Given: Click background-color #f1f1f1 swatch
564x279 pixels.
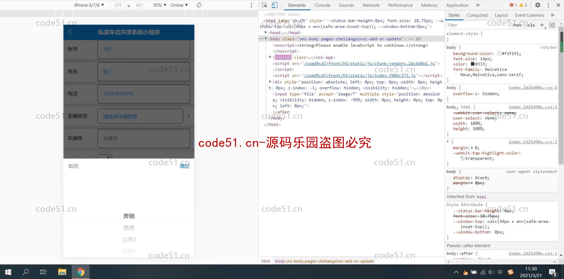Looking at the screenshot, I should coord(499,53).
